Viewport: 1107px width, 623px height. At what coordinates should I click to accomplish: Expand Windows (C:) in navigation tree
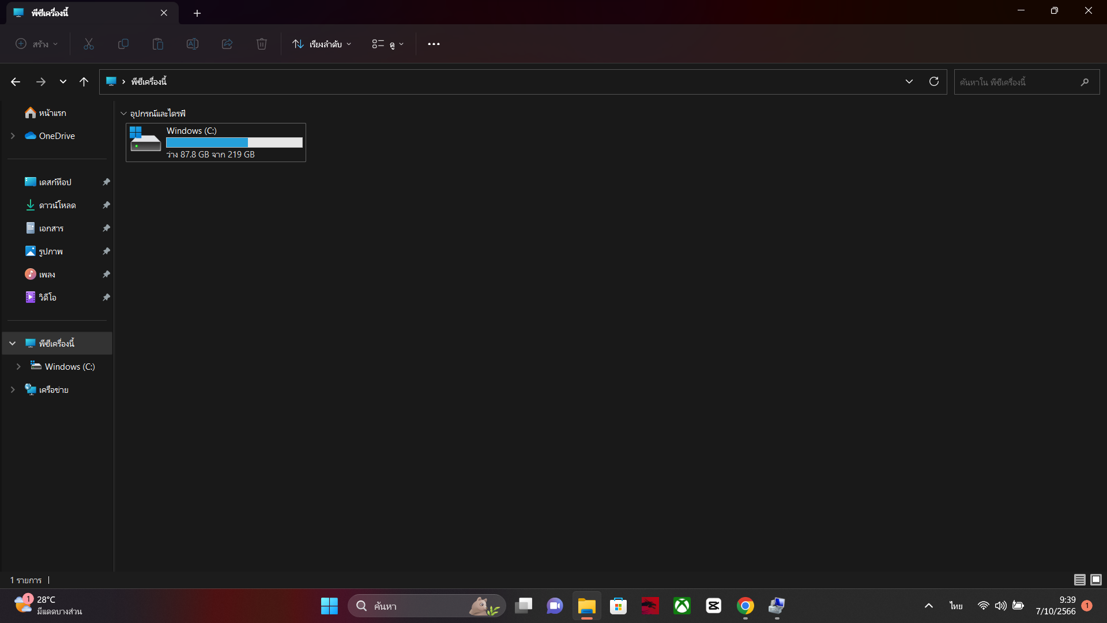click(18, 367)
